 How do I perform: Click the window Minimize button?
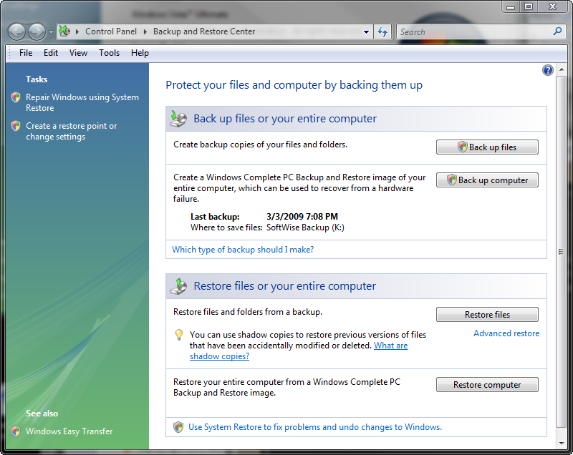click(x=511, y=6)
